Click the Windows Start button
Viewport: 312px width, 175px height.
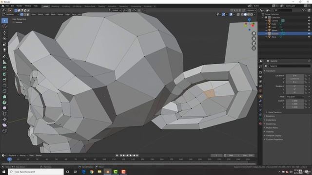point(4,172)
